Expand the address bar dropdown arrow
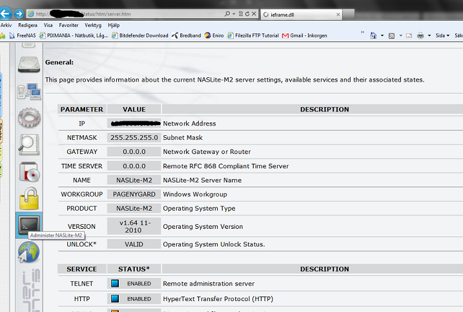This screenshot has width=463, height=312. 234,14
